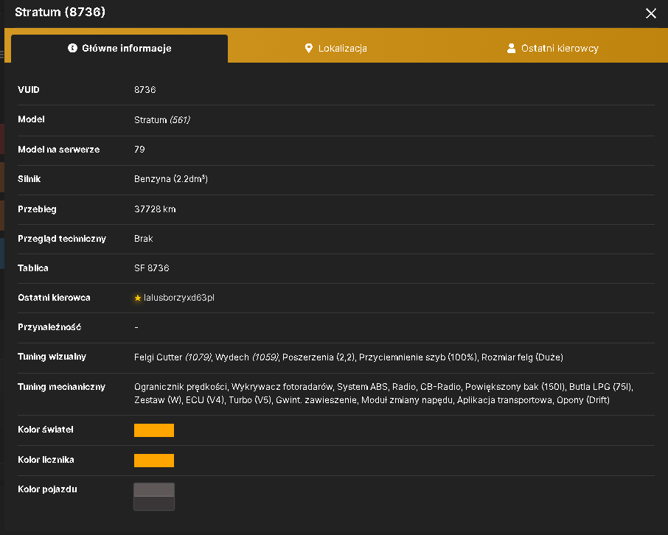The image size is (668, 535).
Task: Click the Stratum (561) model value
Action: point(162,120)
